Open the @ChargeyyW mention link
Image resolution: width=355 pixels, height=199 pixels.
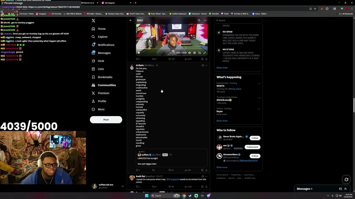click(173, 179)
